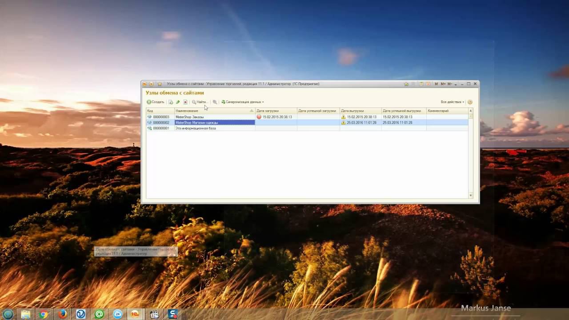The width and height of the screenshot is (569, 320).
Task: Click the Дата выгрузки column header
Action: point(361,111)
